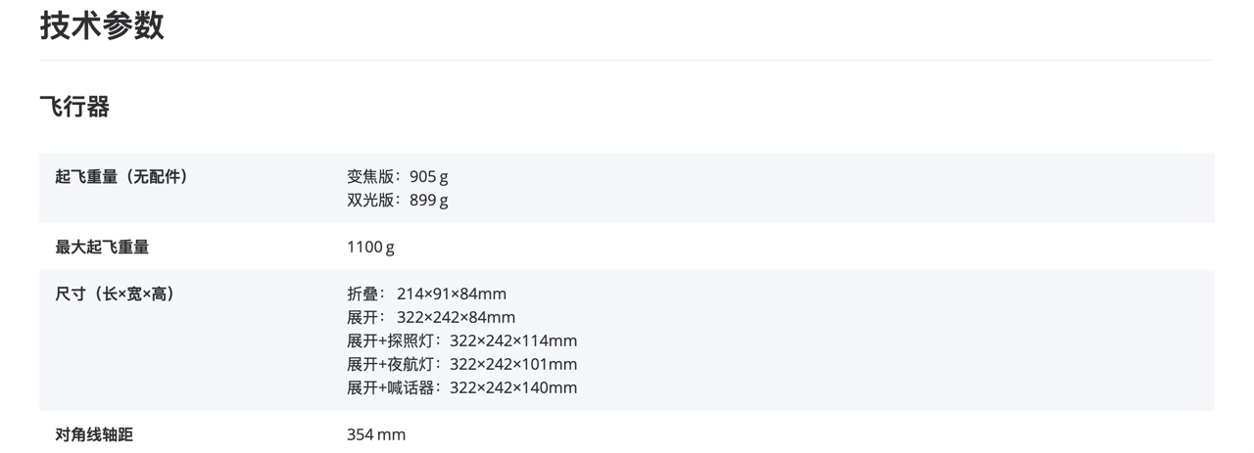1254x453 pixels.
Task: Click the 322×242×140mm dimension value
Action: (513, 388)
